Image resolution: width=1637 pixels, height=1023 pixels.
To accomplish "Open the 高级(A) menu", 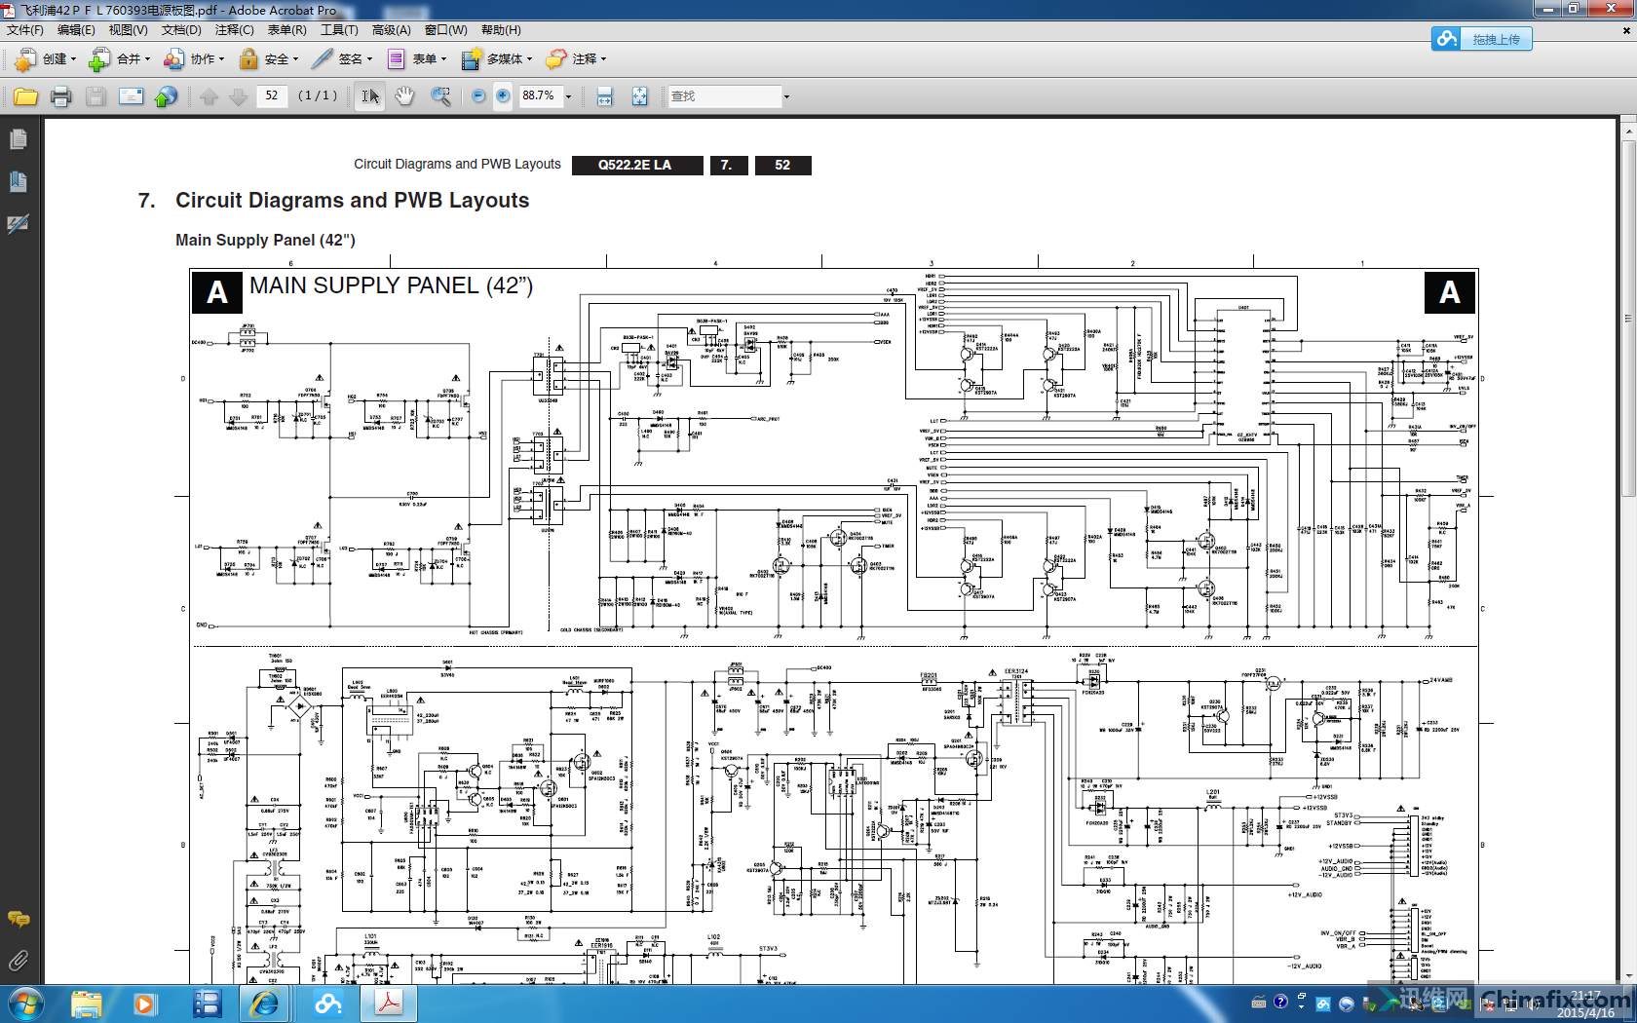I will tap(392, 30).
